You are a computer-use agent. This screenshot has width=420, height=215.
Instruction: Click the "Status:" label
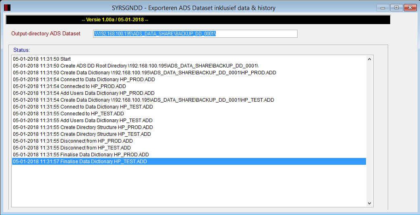22,50
